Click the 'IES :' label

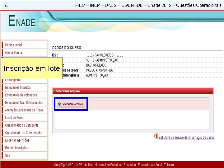coord(55,55)
